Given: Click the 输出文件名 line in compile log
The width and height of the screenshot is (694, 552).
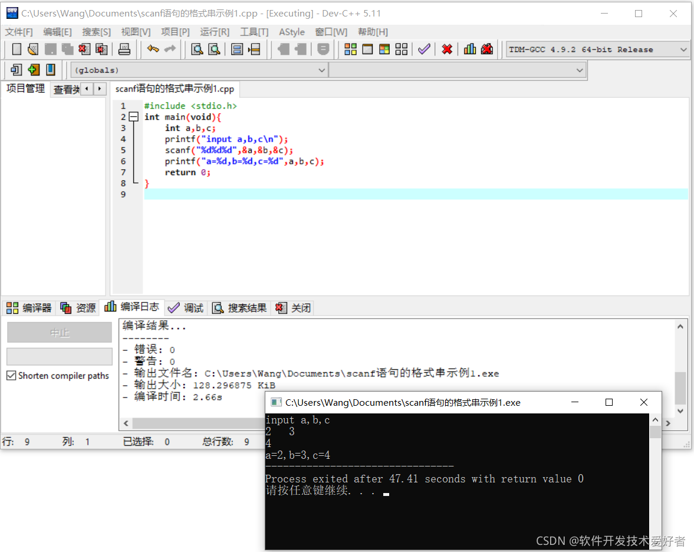Looking at the screenshot, I should (311, 373).
